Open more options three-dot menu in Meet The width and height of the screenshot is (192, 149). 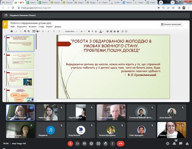tap(113, 144)
